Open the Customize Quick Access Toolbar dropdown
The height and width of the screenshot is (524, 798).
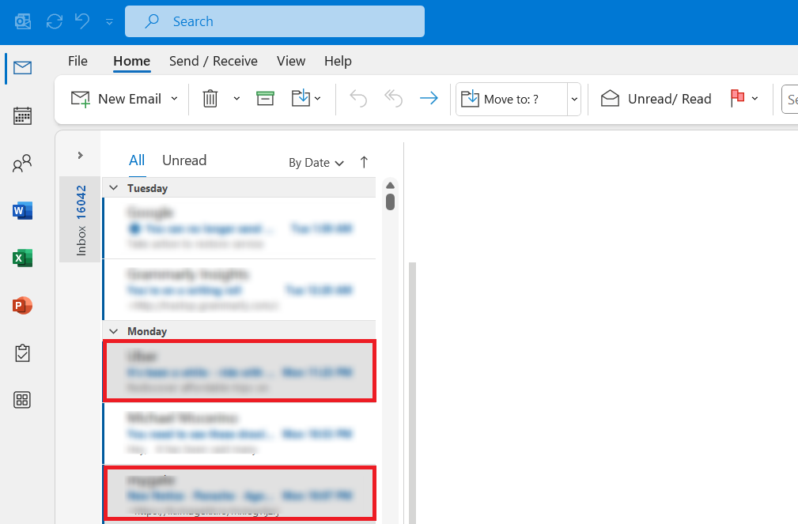[x=109, y=22]
